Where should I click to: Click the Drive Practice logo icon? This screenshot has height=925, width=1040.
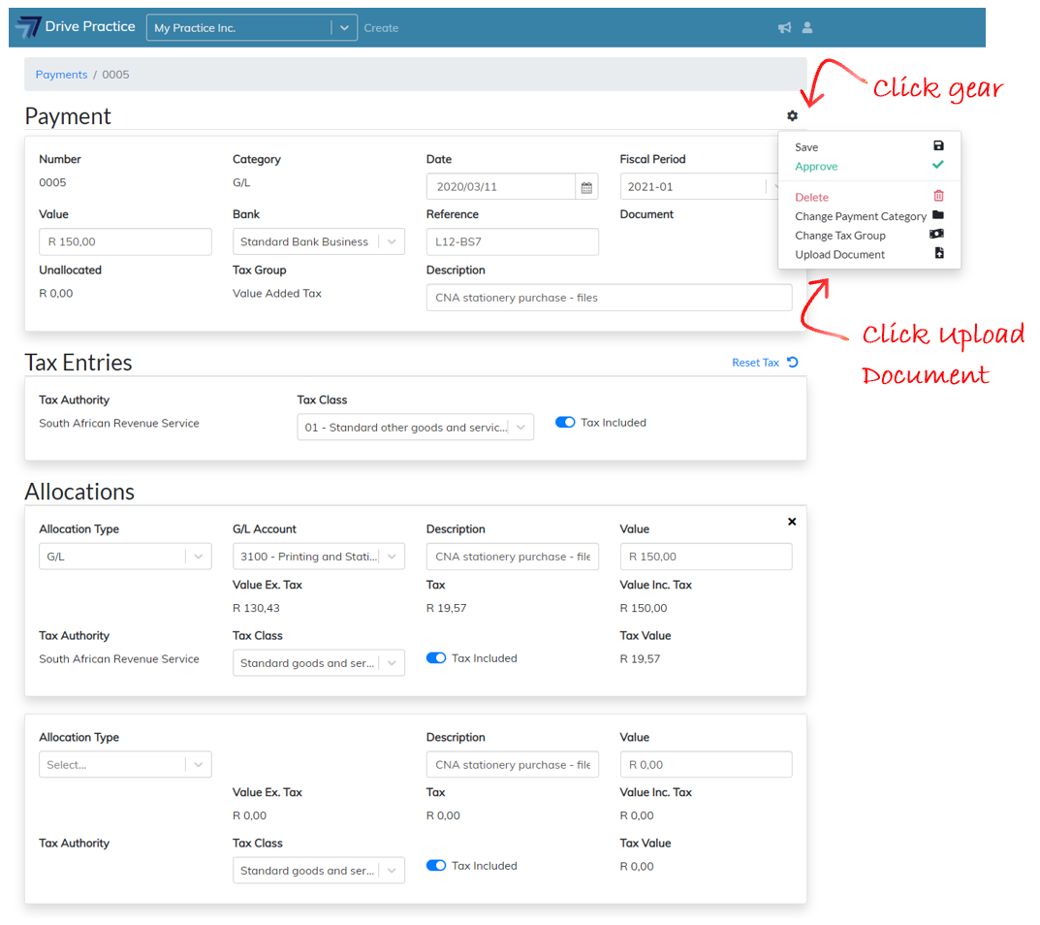click(28, 27)
